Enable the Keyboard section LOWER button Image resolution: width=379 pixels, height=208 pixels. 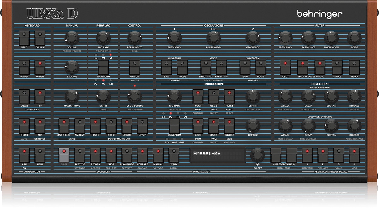coord(24,67)
